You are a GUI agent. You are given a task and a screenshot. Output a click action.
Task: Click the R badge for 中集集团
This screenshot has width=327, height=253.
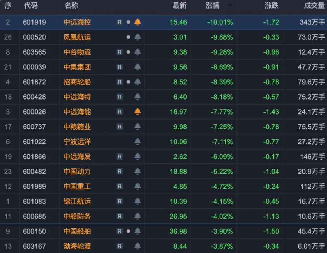pyautogui.click(x=120, y=67)
